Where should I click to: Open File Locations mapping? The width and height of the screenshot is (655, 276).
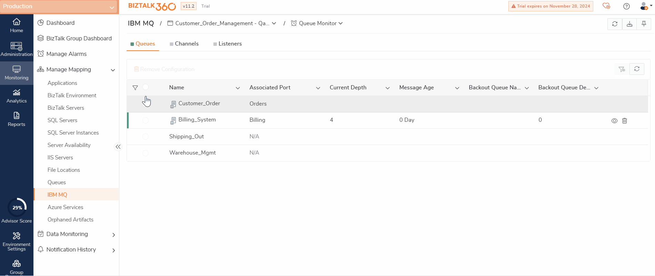(64, 170)
